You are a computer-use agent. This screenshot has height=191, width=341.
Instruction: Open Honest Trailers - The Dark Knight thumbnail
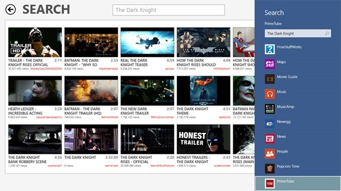pos(204,139)
